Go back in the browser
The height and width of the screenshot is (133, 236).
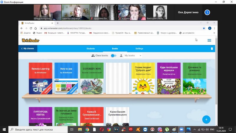pos(22,28)
